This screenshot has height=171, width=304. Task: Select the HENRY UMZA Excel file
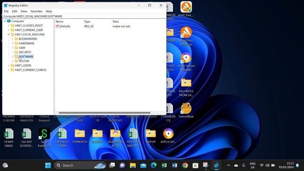9,138
